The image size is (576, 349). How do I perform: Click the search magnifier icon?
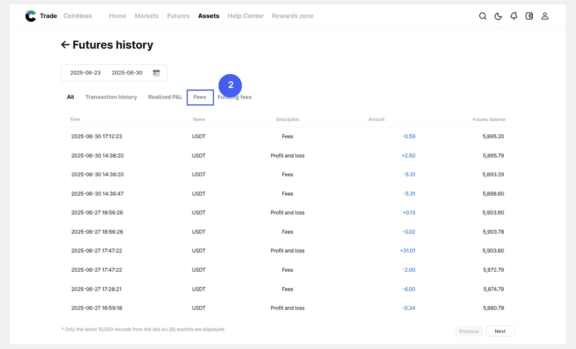[x=482, y=16]
